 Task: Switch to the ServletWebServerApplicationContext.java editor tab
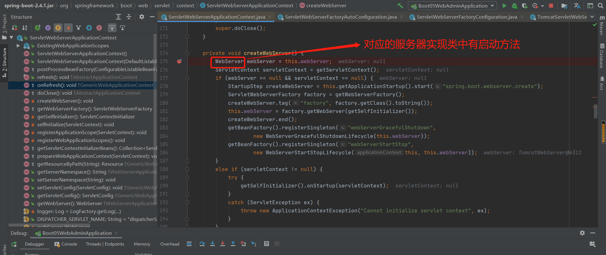coord(217,17)
